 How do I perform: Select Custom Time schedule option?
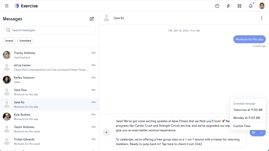pos(242,126)
